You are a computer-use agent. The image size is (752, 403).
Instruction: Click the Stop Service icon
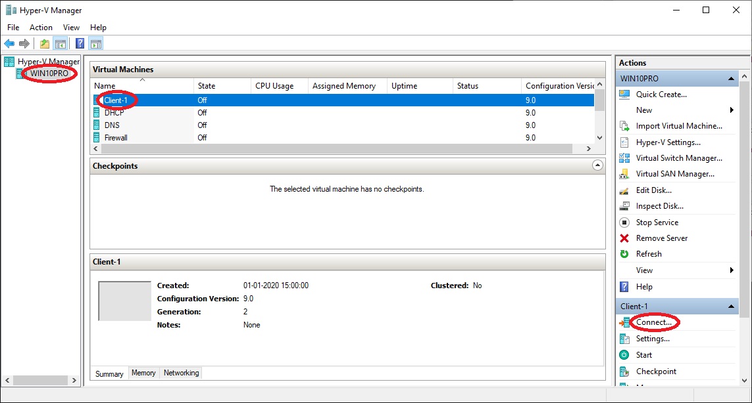[x=624, y=223]
